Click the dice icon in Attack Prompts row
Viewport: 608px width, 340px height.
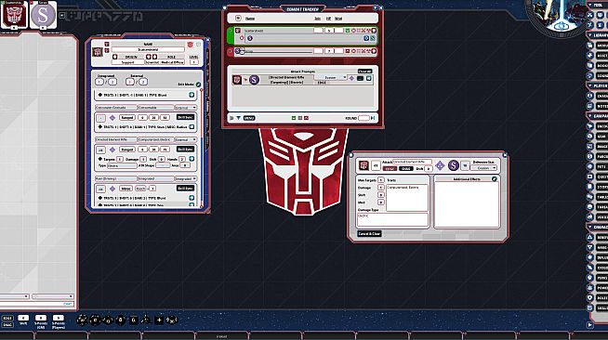click(x=351, y=79)
